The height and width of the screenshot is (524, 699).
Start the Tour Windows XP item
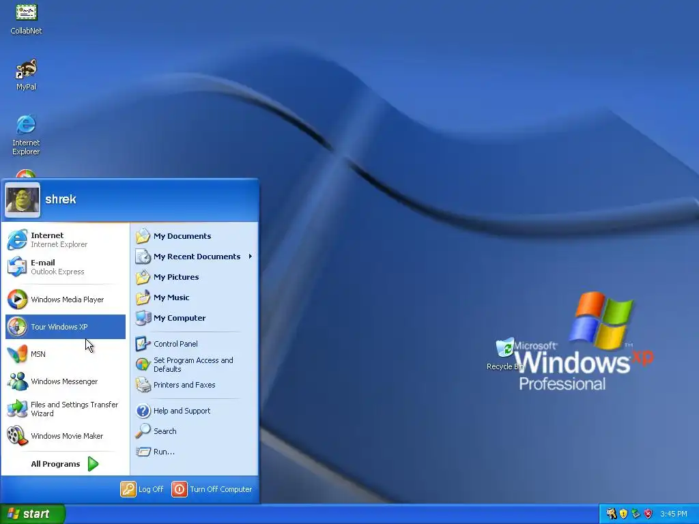point(66,327)
